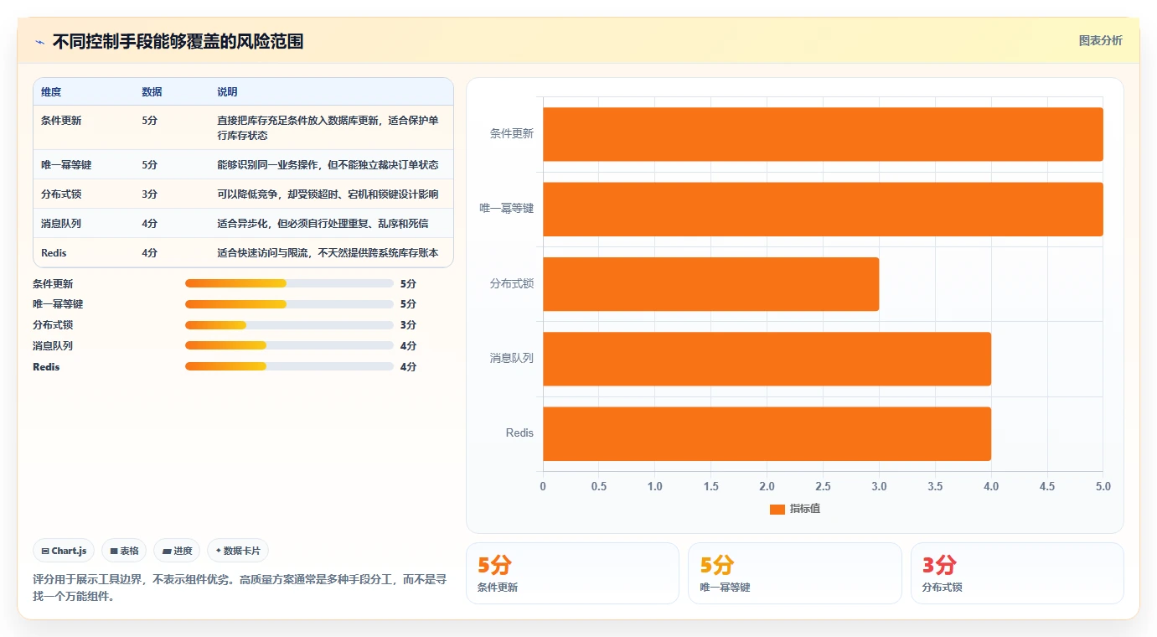Click the 条件更新 progress bar
Viewport: 1157px width, 637px height.
289,283
